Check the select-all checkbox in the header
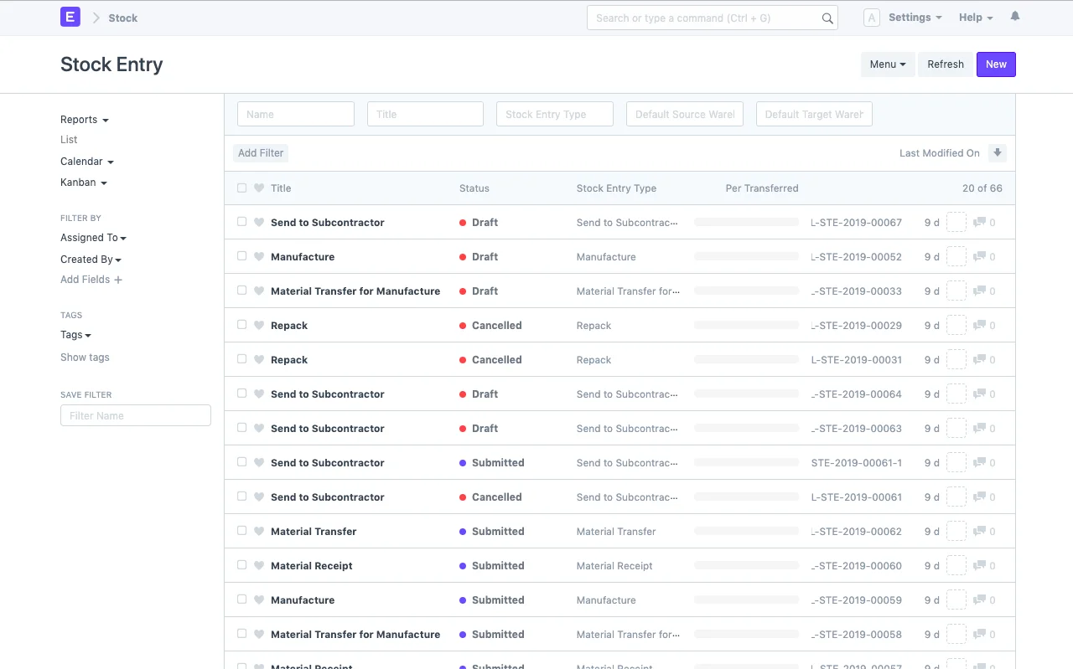1073x669 pixels. pyautogui.click(x=241, y=188)
